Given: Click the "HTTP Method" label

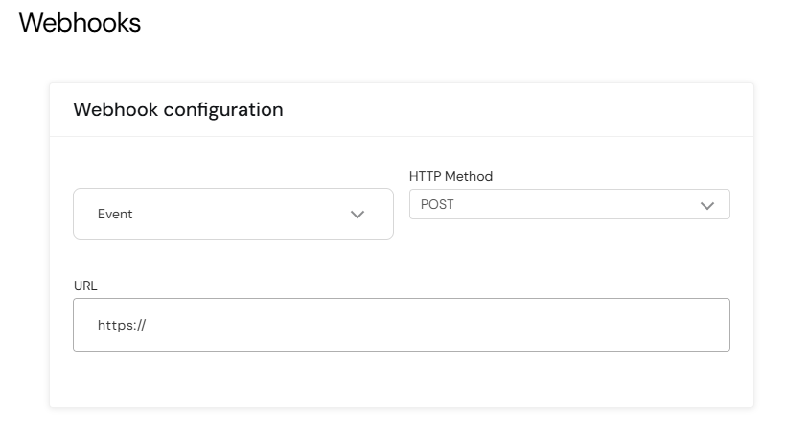Looking at the screenshot, I should (x=451, y=176).
